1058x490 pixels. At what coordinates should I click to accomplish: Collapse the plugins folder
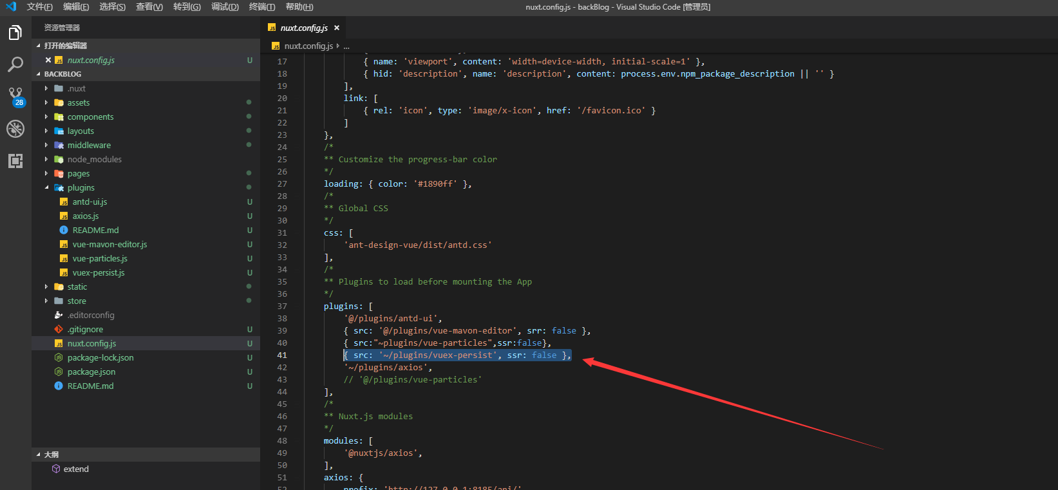tap(46, 188)
